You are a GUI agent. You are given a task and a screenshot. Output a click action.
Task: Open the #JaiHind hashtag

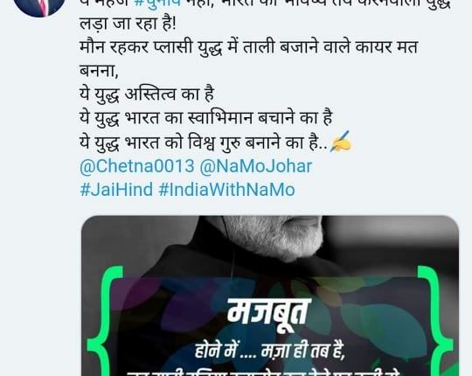[116, 190]
